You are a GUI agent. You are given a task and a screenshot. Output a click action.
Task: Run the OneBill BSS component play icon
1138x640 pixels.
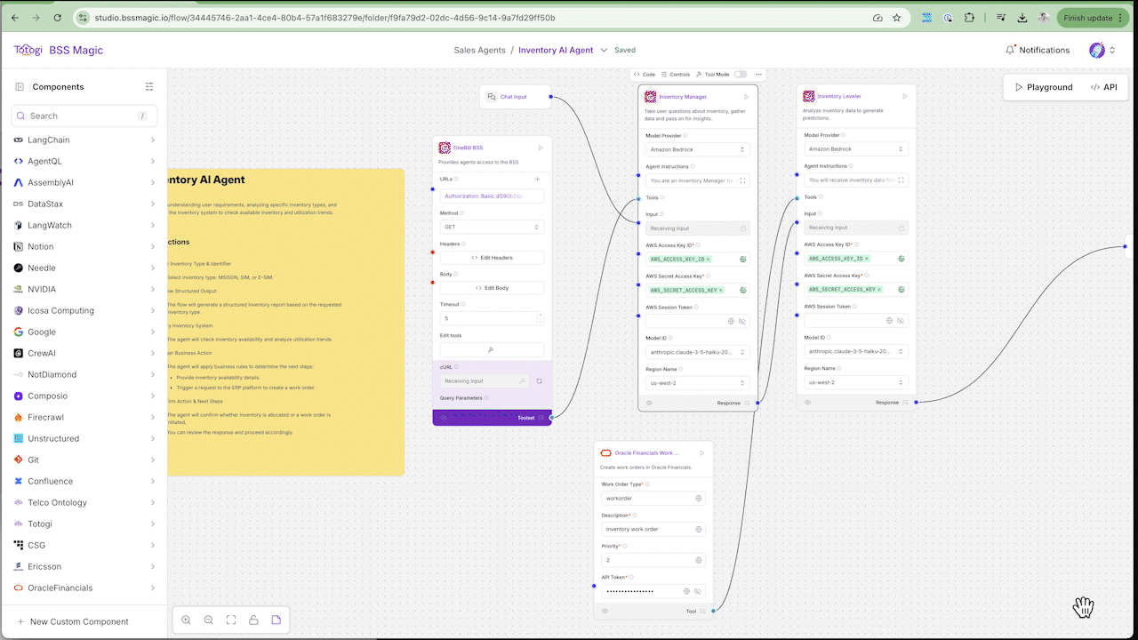tap(540, 148)
